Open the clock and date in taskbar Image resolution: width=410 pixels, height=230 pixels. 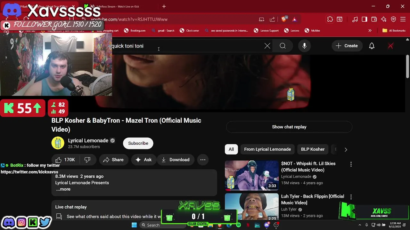point(395,225)
